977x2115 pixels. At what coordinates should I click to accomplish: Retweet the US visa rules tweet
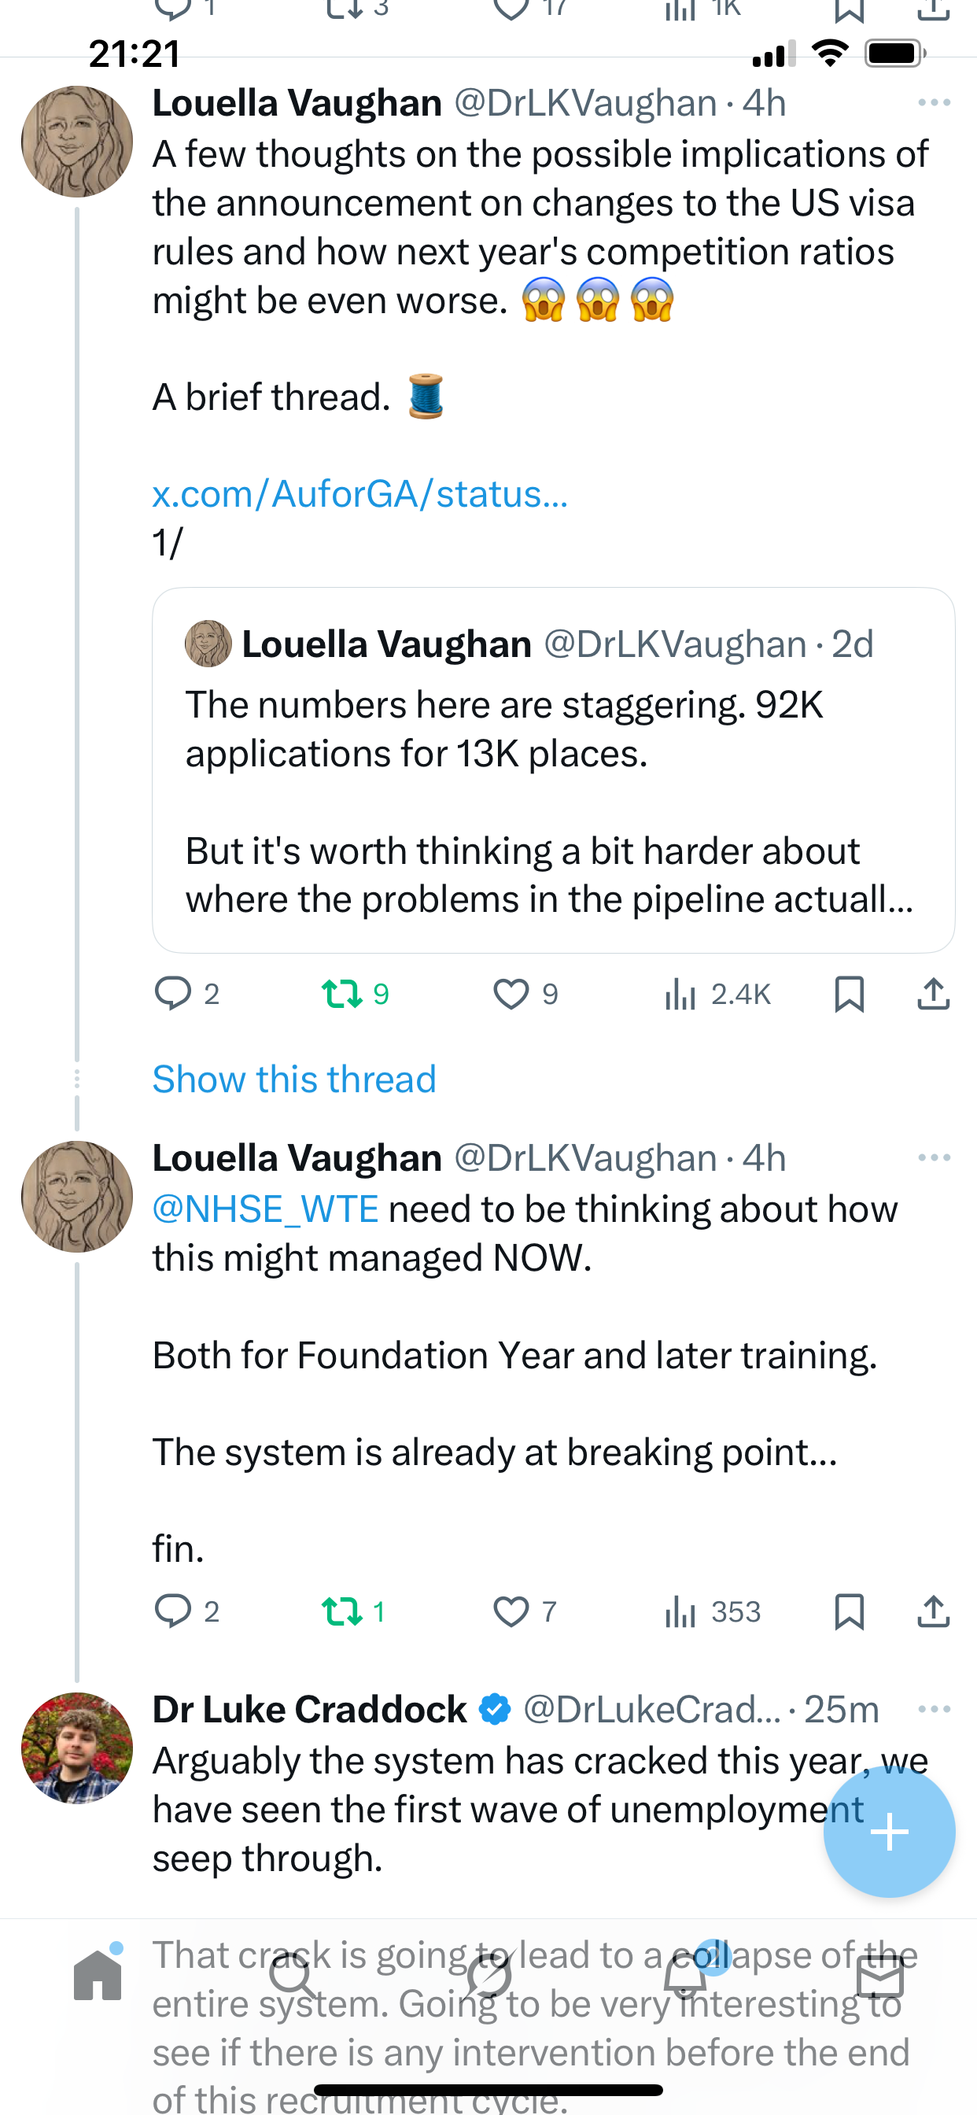click(342, 994)
